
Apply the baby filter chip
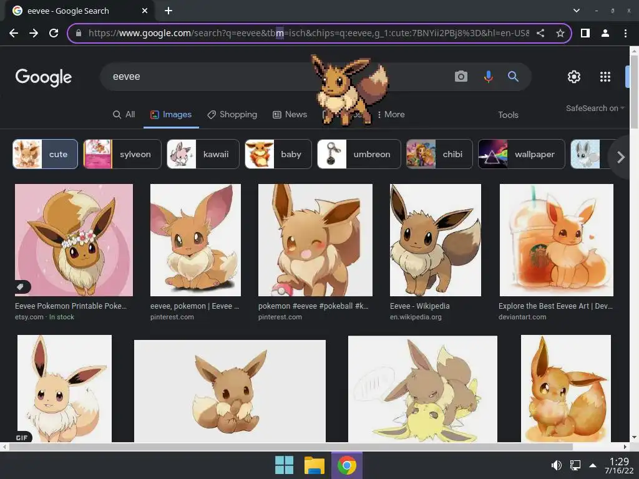(278, 154)
